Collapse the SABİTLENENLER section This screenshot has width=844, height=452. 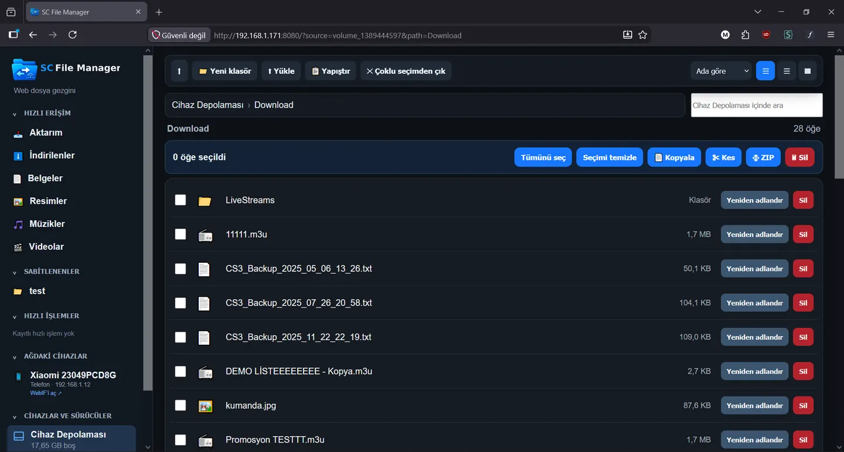(15, 272)
